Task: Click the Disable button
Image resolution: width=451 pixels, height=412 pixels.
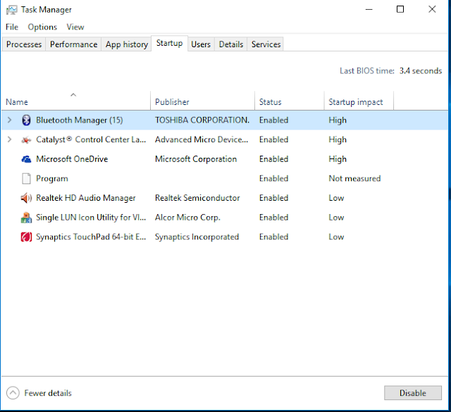Action: [x=413, y=393]
